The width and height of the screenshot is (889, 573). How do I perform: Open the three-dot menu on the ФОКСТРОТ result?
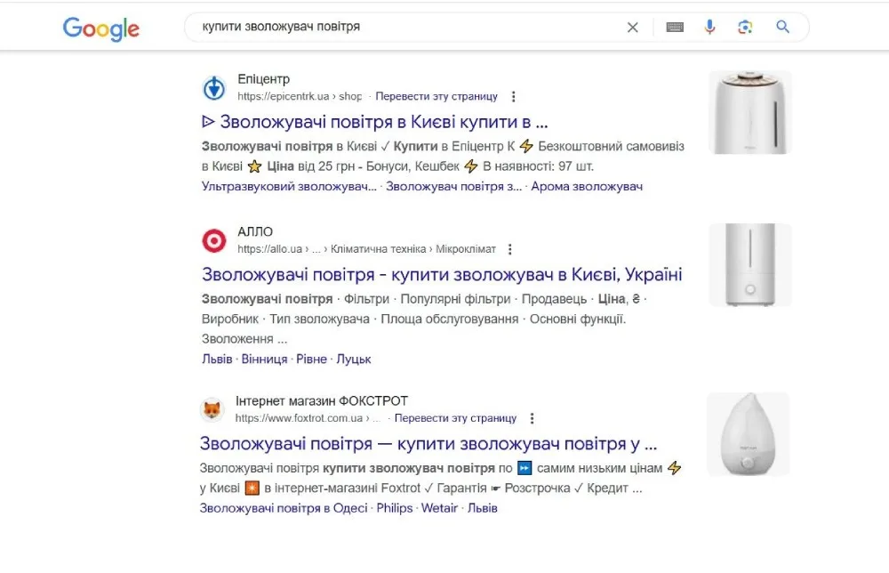(532, 417)
